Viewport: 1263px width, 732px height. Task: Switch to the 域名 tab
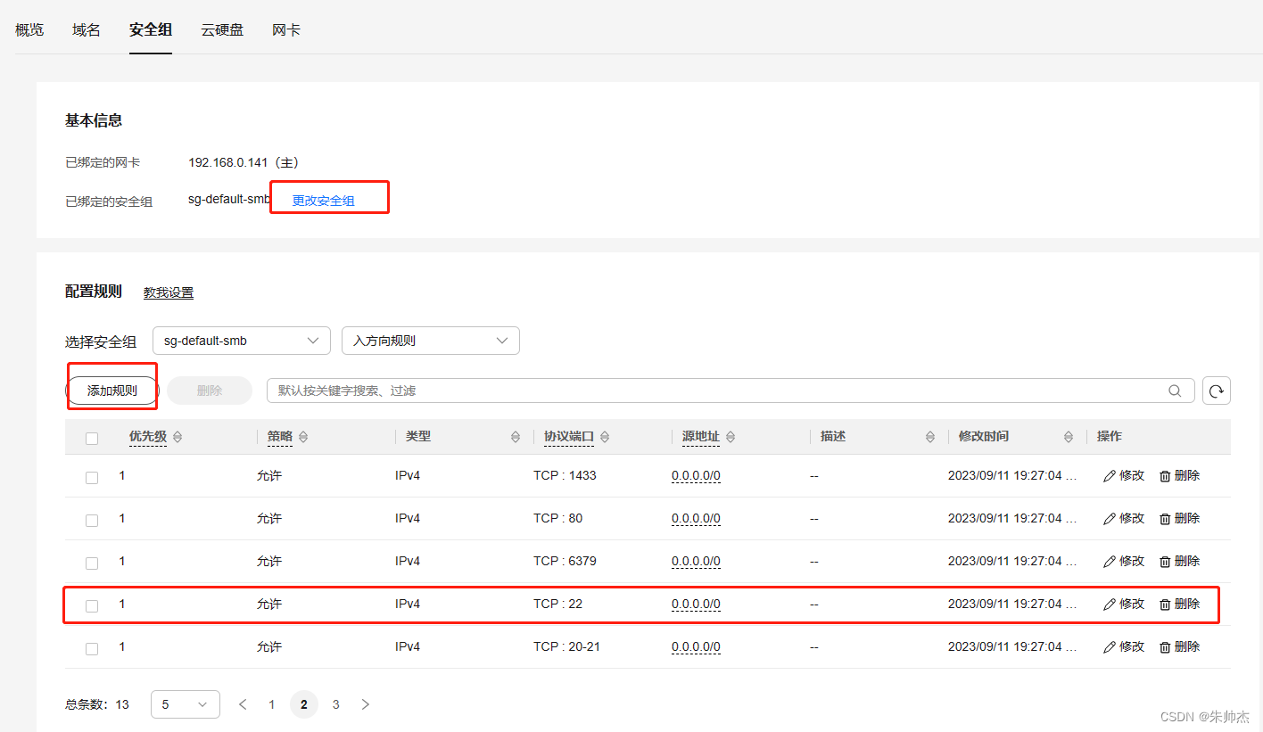click(x=87, y=30)
